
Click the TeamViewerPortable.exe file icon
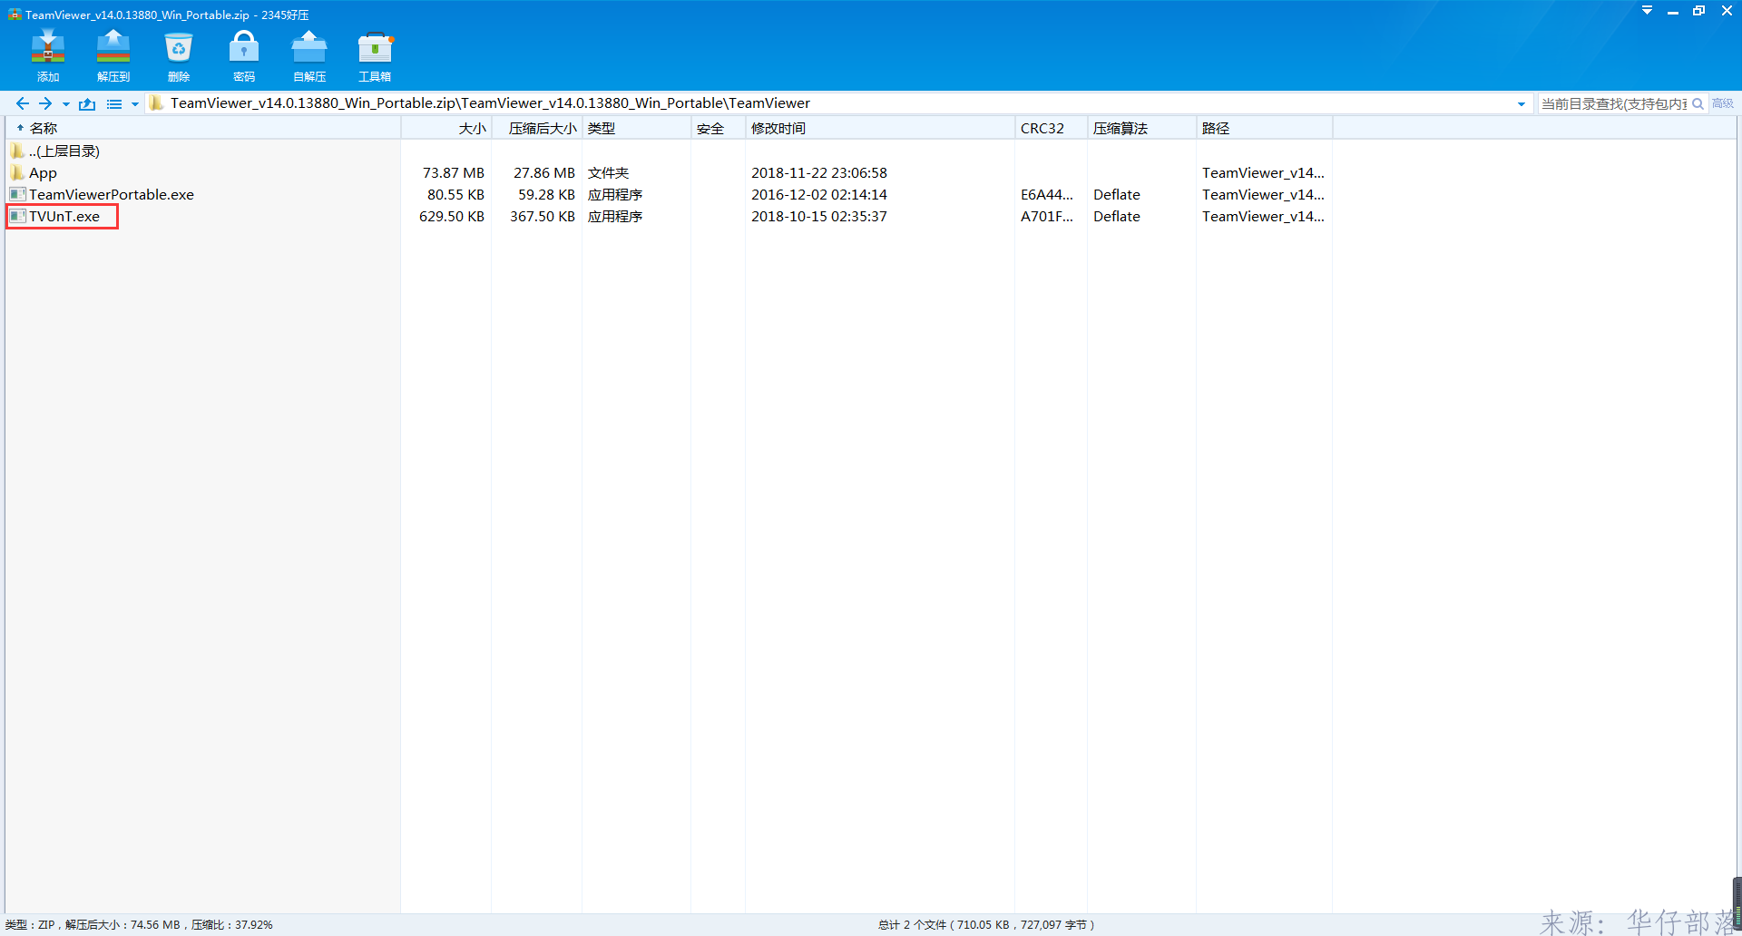pyautogui.click(x=17, y=194)
